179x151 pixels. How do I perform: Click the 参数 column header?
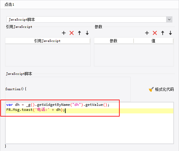[114, 41]
